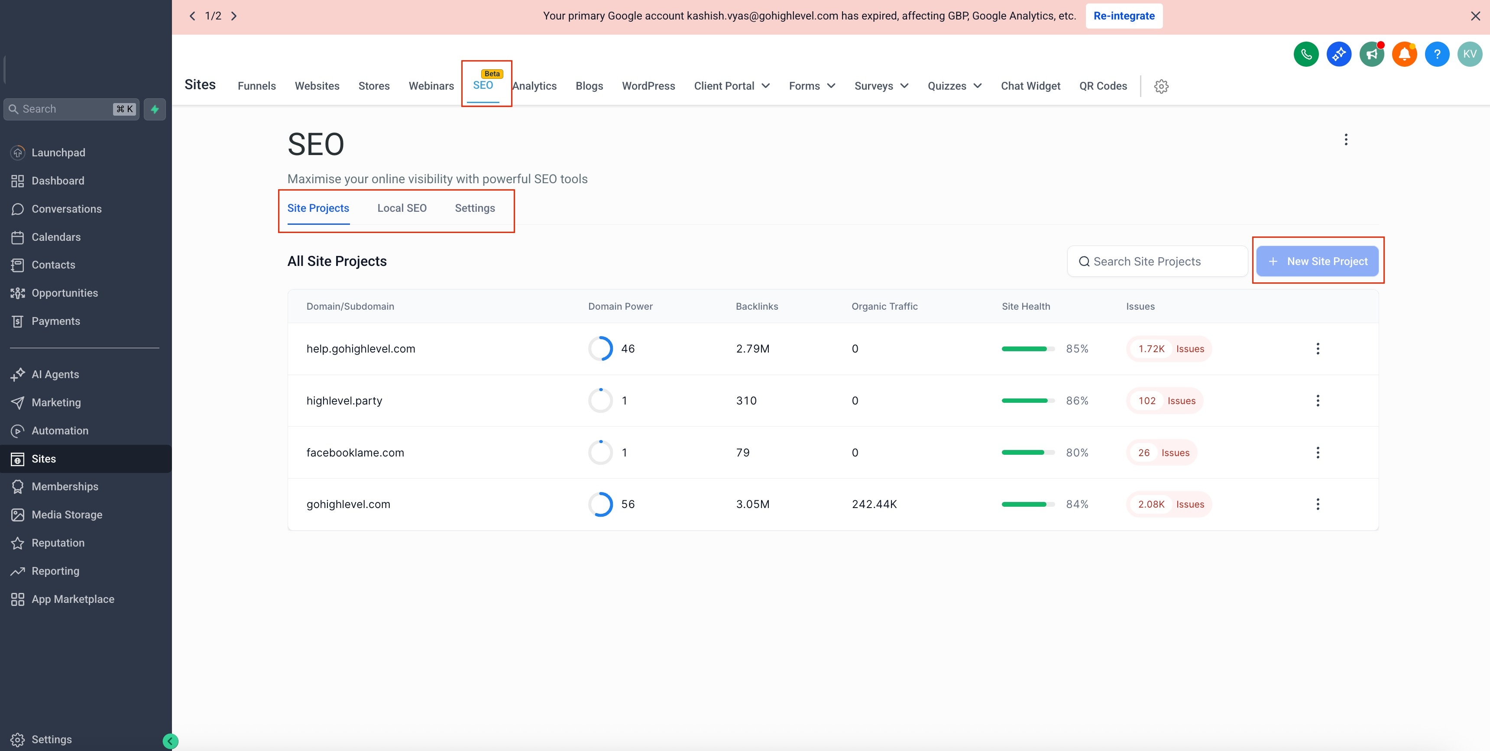1490x751 pixels.
Task: Go to next banner notification
Action: tap(234, 16)
